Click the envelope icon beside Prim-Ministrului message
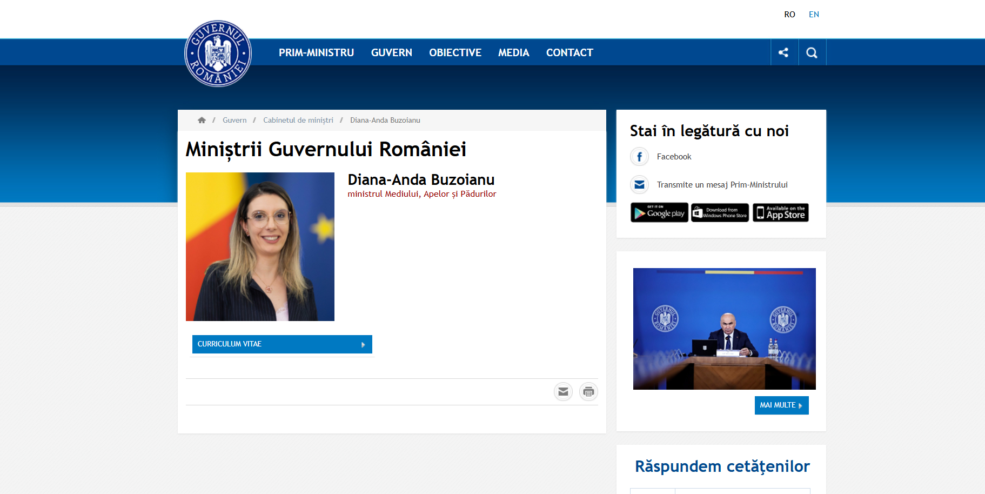The width and height of the screenshot is (985, 494). tap(639, 185)
